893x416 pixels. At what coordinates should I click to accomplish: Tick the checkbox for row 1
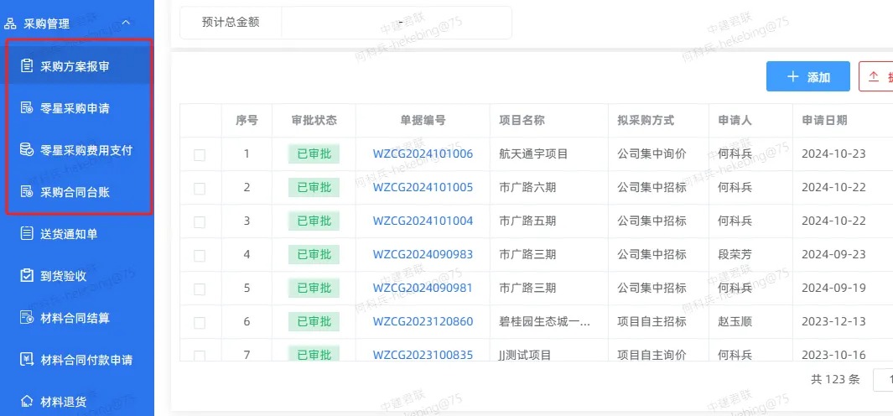[200, 154]
